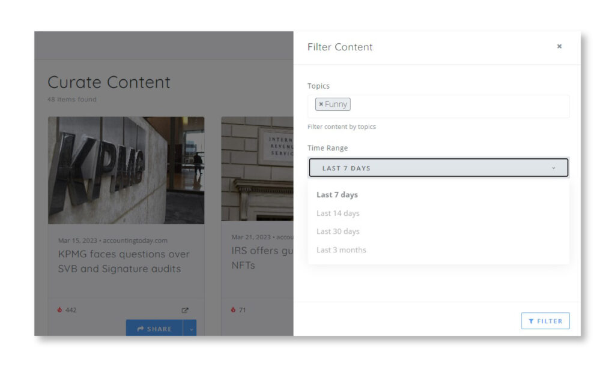Select the Last 3 months option

pos(340,250)
